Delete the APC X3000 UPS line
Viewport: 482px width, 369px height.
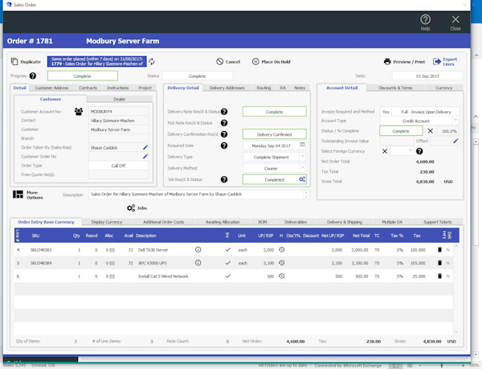click(x=439, y=263)
